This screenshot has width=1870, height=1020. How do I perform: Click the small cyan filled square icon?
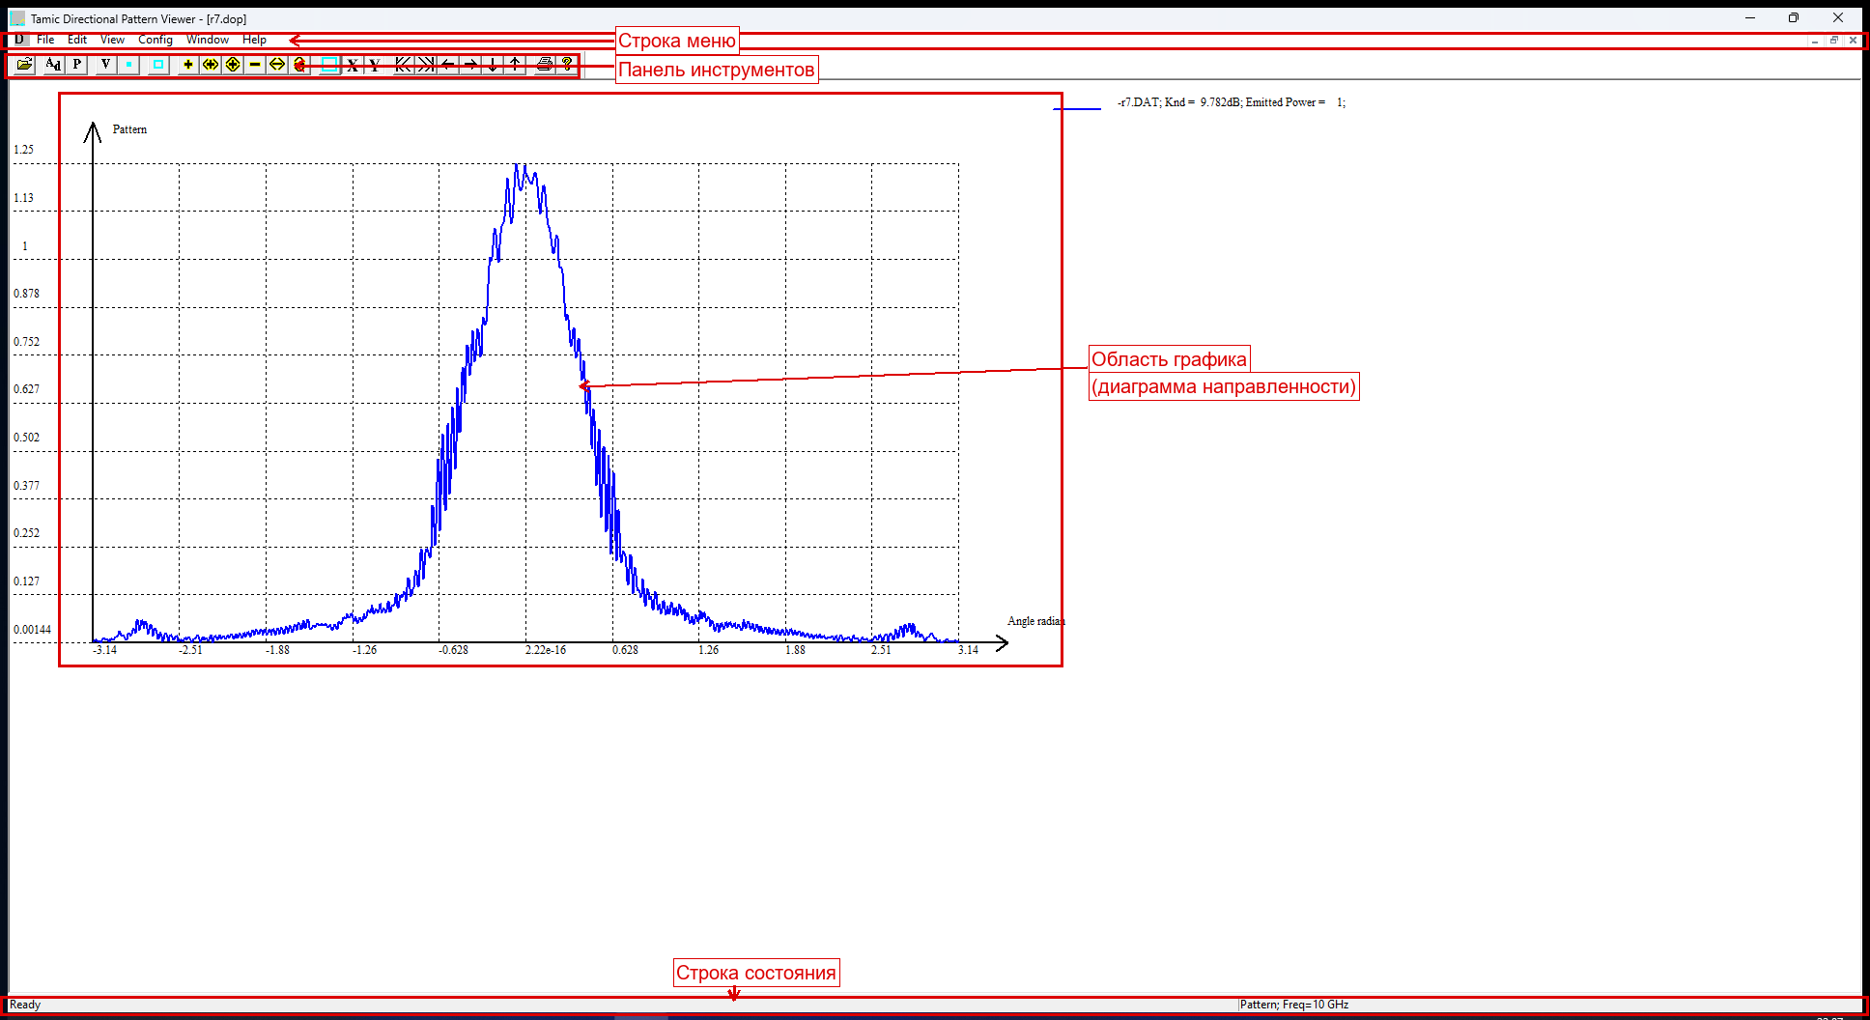(x=128, y=65)
